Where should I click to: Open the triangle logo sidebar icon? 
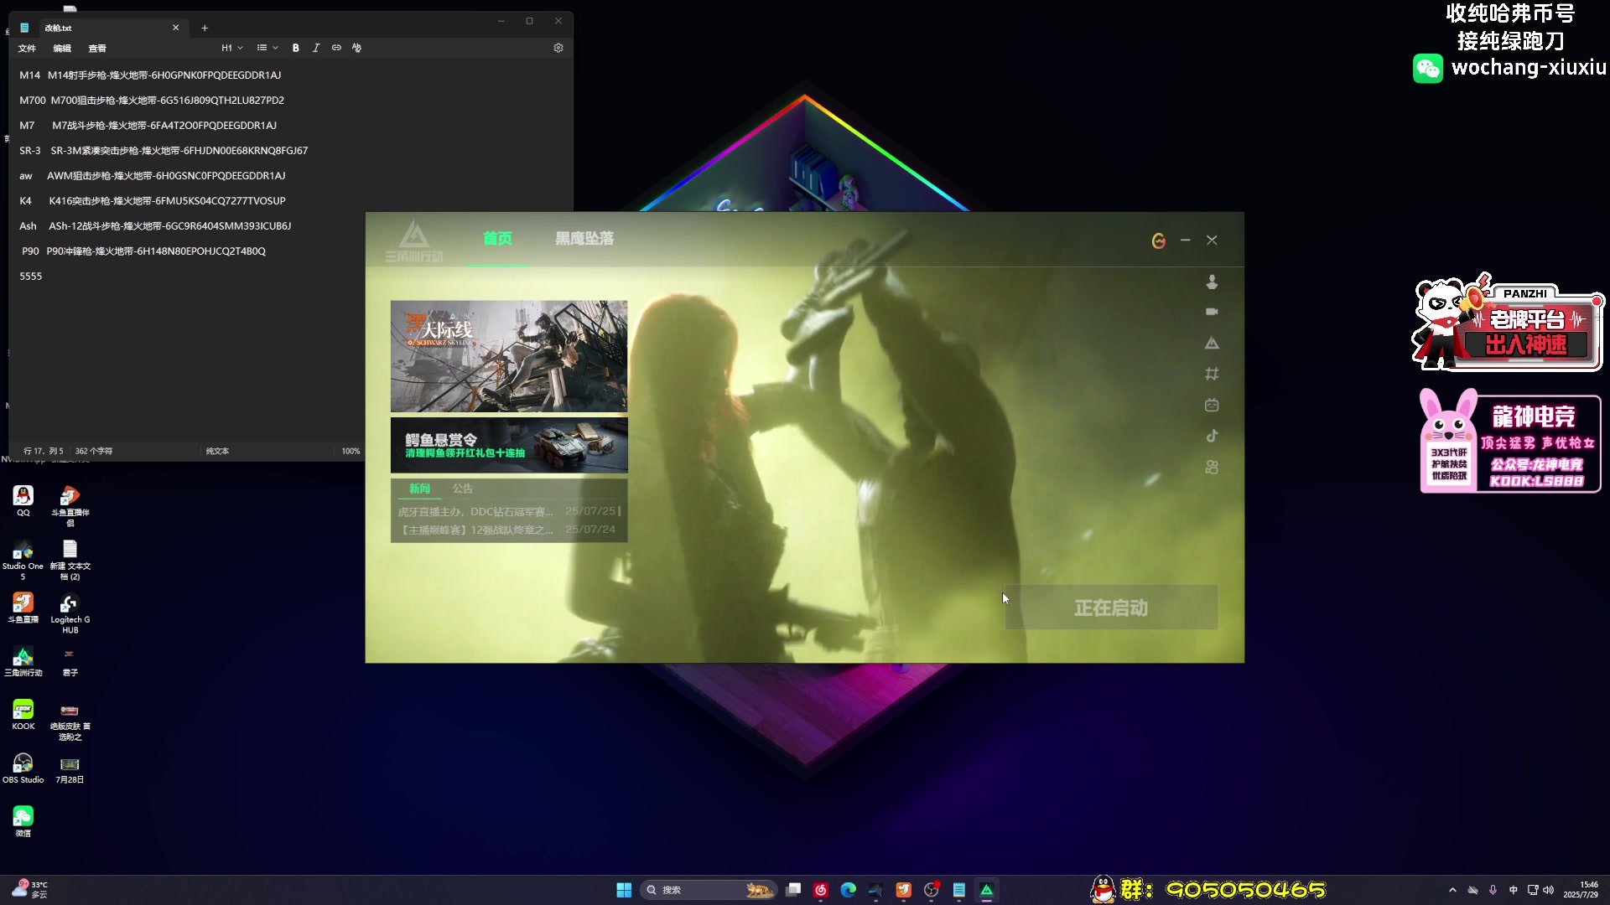point(1212,343)
